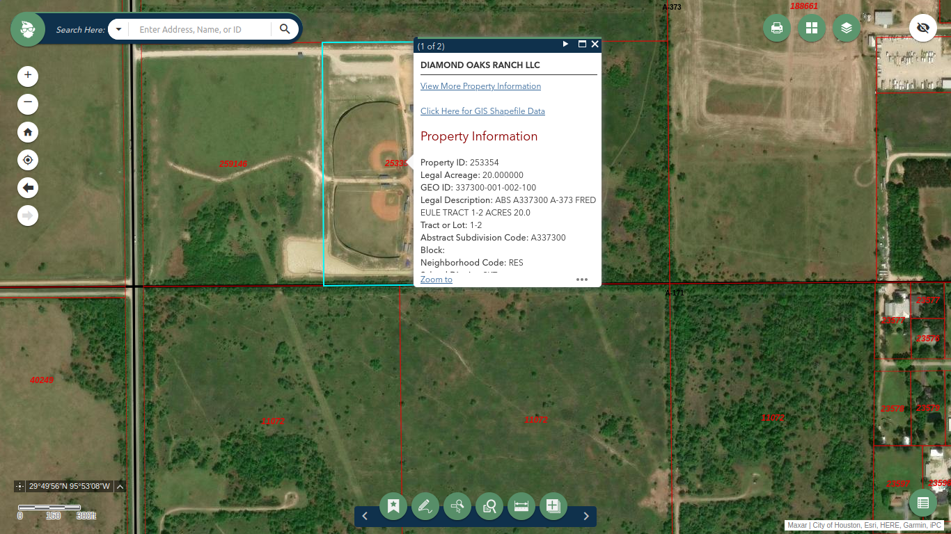Go to next map extent

[28, 216]
